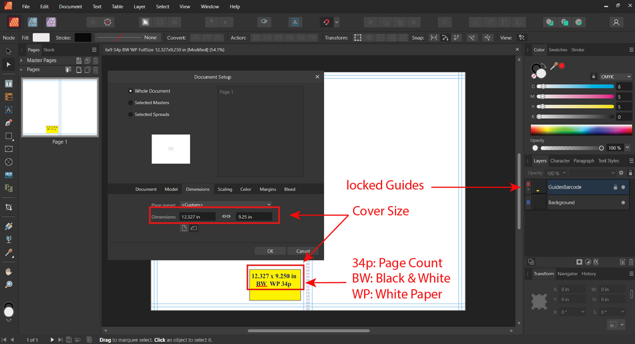Adjust the Cyan C color slider
Screen dimensions: 635x344
point(576,86)
